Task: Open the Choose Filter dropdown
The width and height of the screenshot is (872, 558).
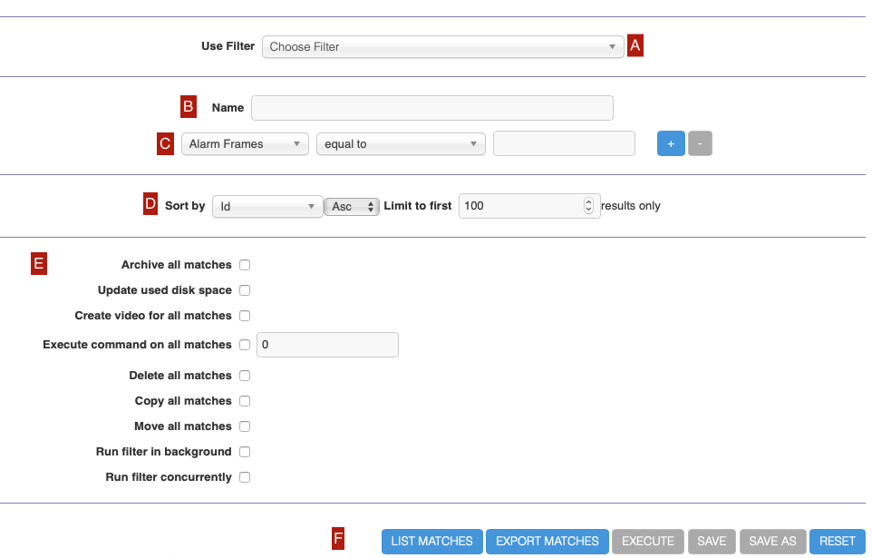Action: point(442,47)
